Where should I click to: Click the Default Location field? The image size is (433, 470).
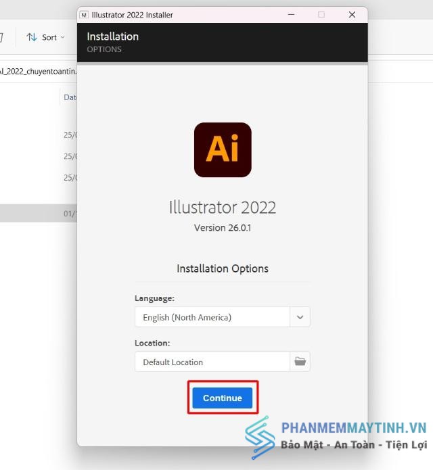click(212, 362)
